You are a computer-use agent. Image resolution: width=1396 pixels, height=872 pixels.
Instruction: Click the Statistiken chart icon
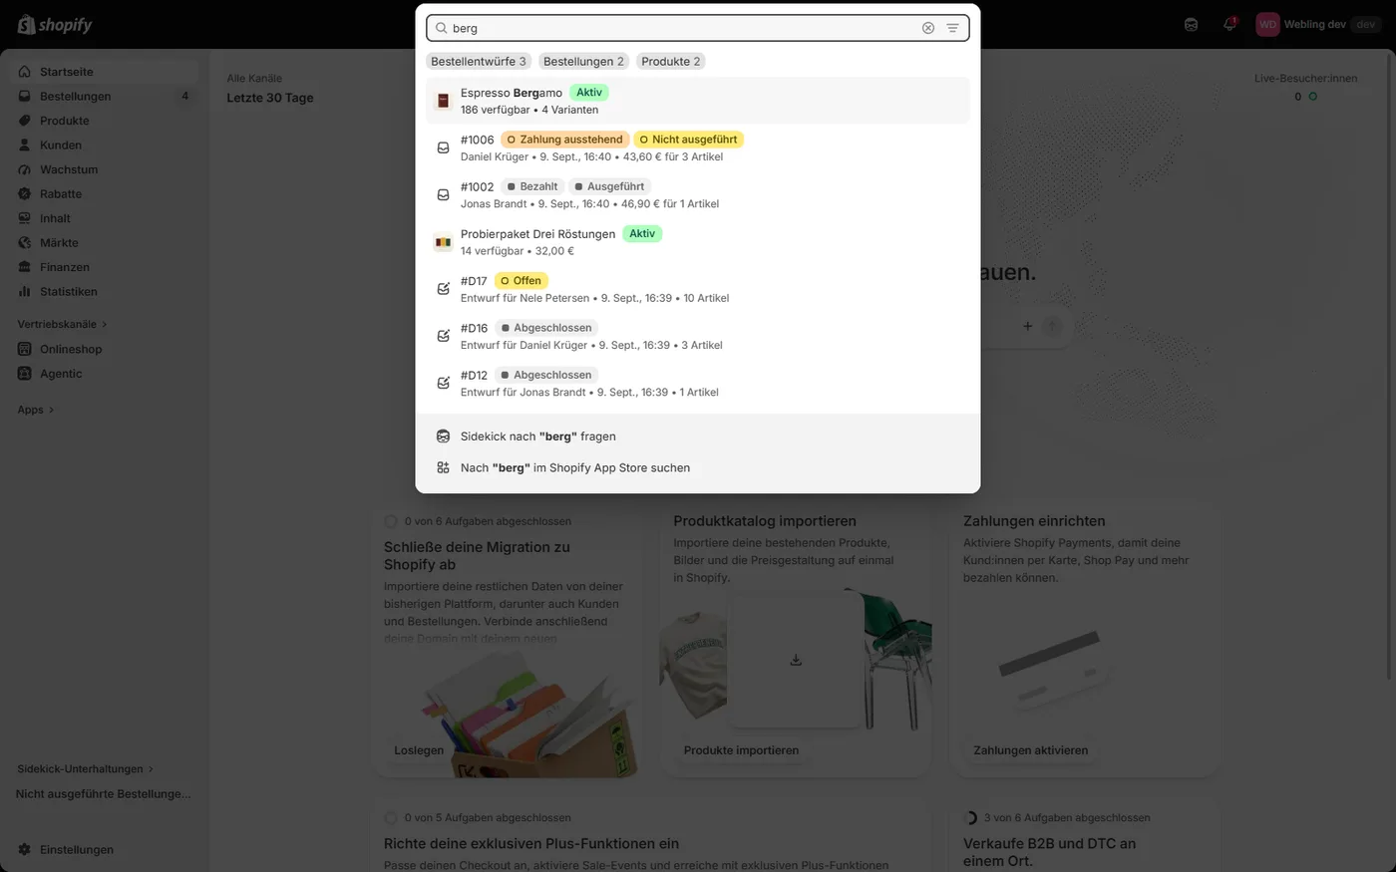(25, 292)
